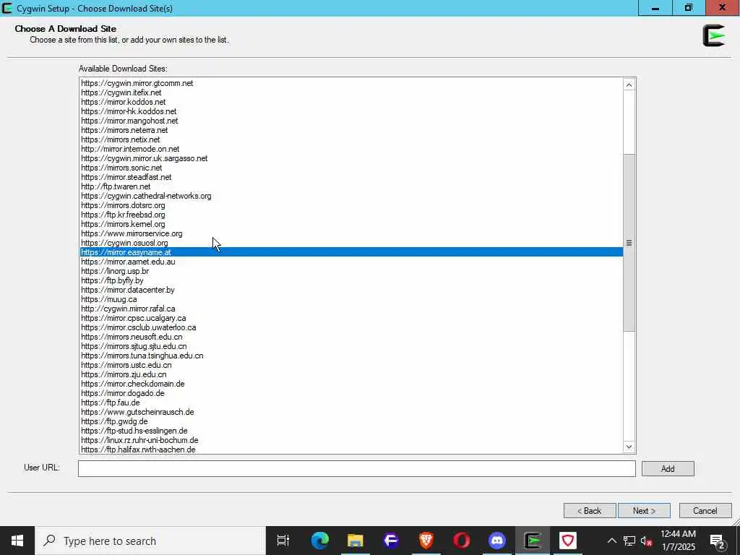The width and height of the screenshot is (740, 555).
Task: Show hidden system tray icons
Action: 611,541
